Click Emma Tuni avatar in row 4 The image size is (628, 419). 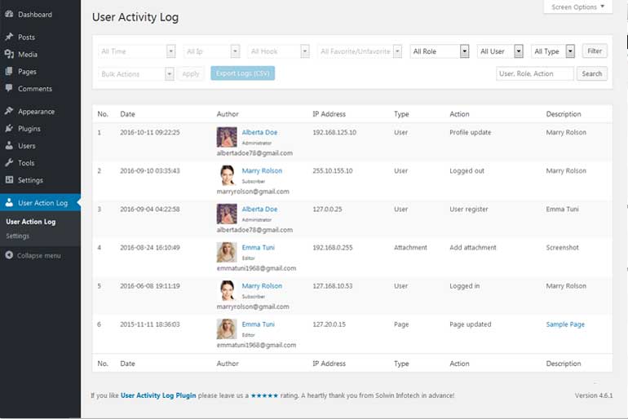click(x=227, y=253)
